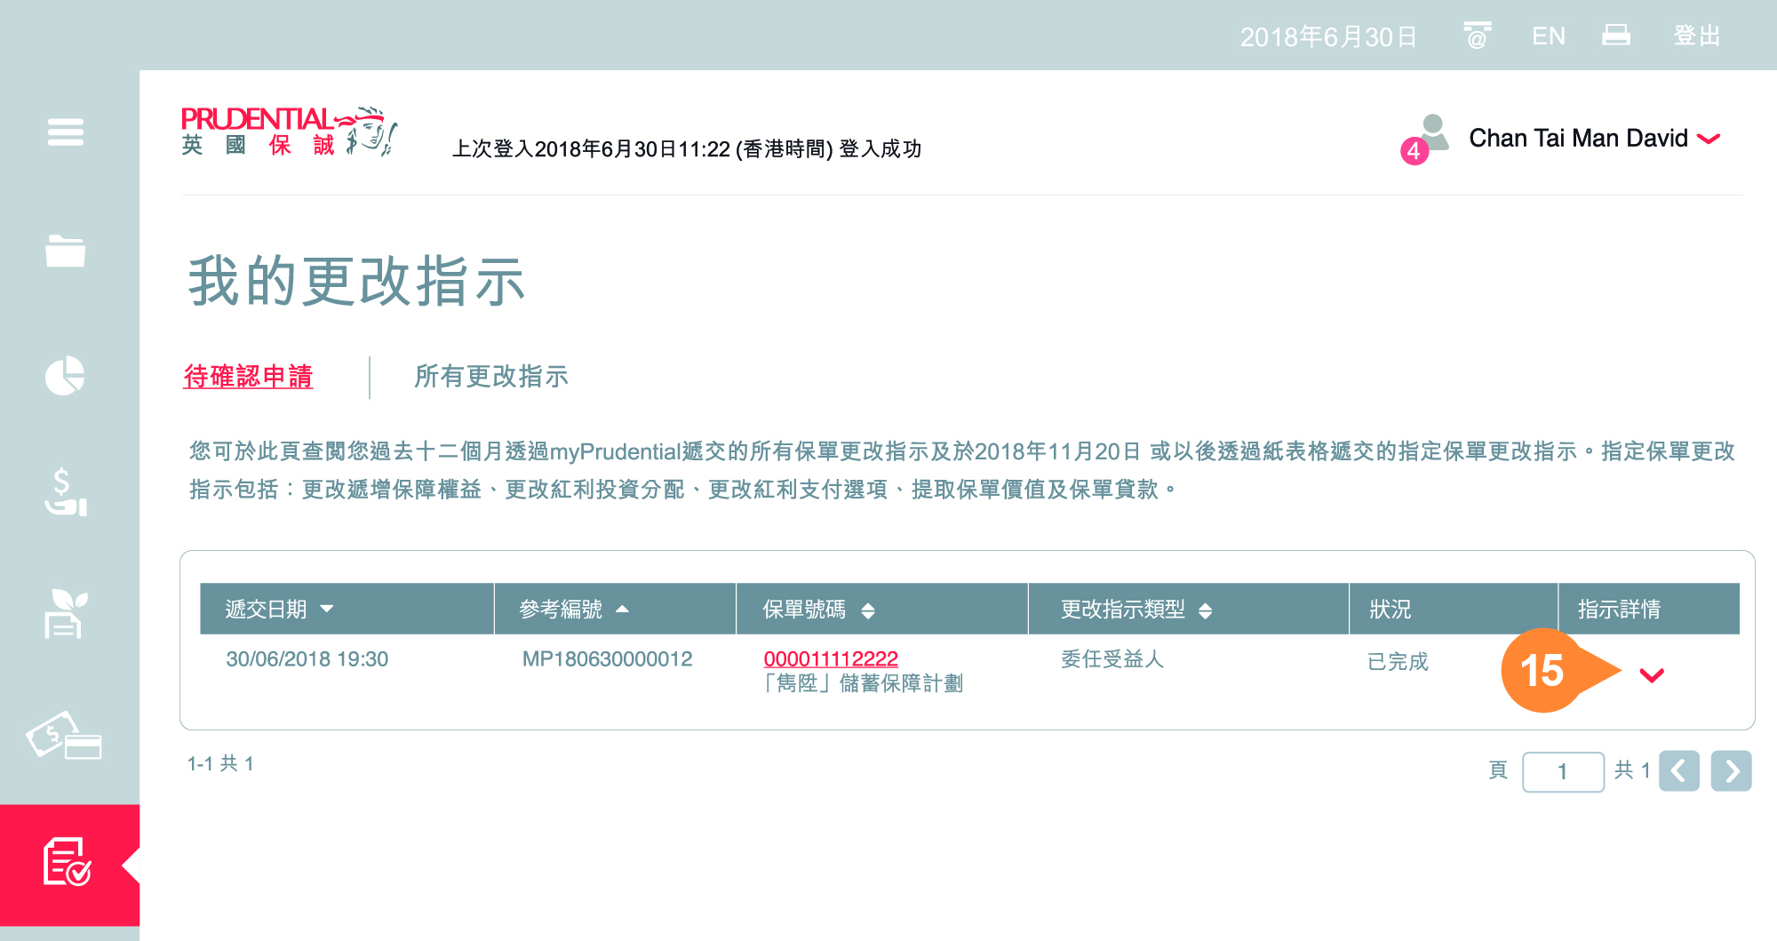1777x941 pixels.
Task: Open policy number 000011112222 link
Action: [x=830, y=658]
